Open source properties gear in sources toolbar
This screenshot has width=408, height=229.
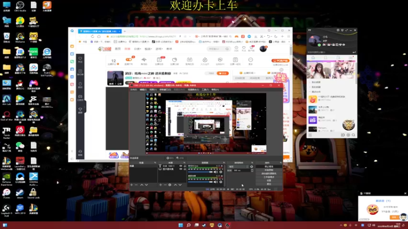pos(170,185)
